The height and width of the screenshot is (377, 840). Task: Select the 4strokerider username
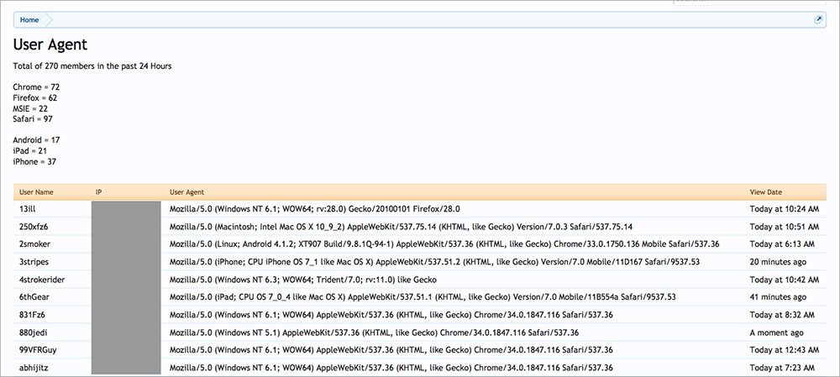click(x=42, y=280)
